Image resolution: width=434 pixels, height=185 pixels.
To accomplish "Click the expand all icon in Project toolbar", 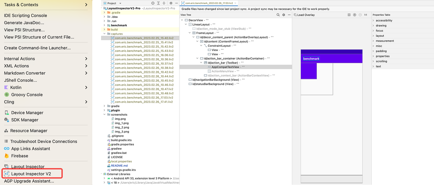I will pyautogui.click(x=158, y=3).
